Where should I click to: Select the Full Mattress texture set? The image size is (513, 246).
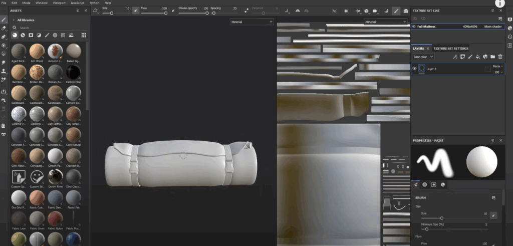[458, 27]
